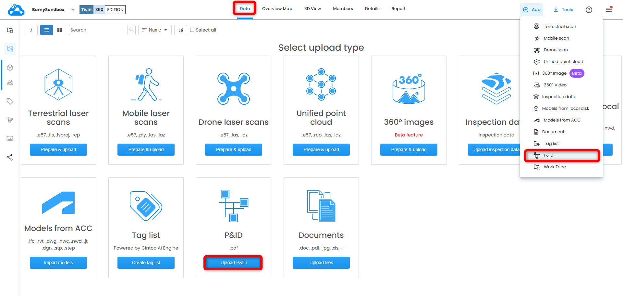
Task: Click the Models from ACC Autodesk icon
Action: coord(58,203)
